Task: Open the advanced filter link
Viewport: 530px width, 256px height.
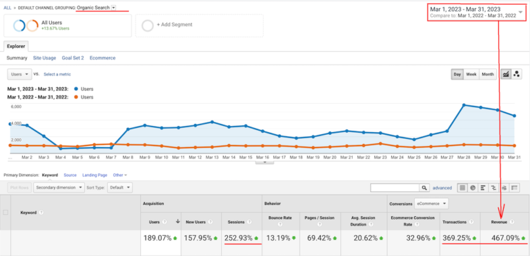Action: click(442, 188)
